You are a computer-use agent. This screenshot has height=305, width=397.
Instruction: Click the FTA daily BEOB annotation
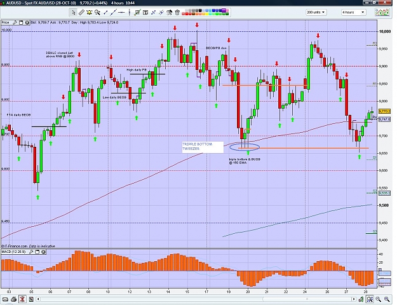[x=18, y=115]
